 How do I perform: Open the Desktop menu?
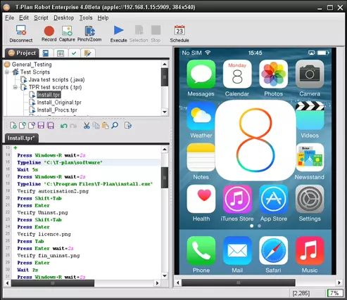[x=64, y=18]
